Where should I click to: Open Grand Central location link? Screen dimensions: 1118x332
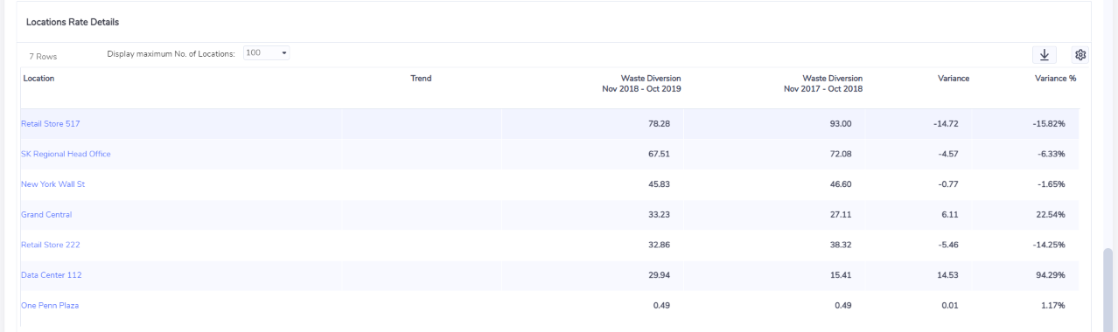pos(46,214)
